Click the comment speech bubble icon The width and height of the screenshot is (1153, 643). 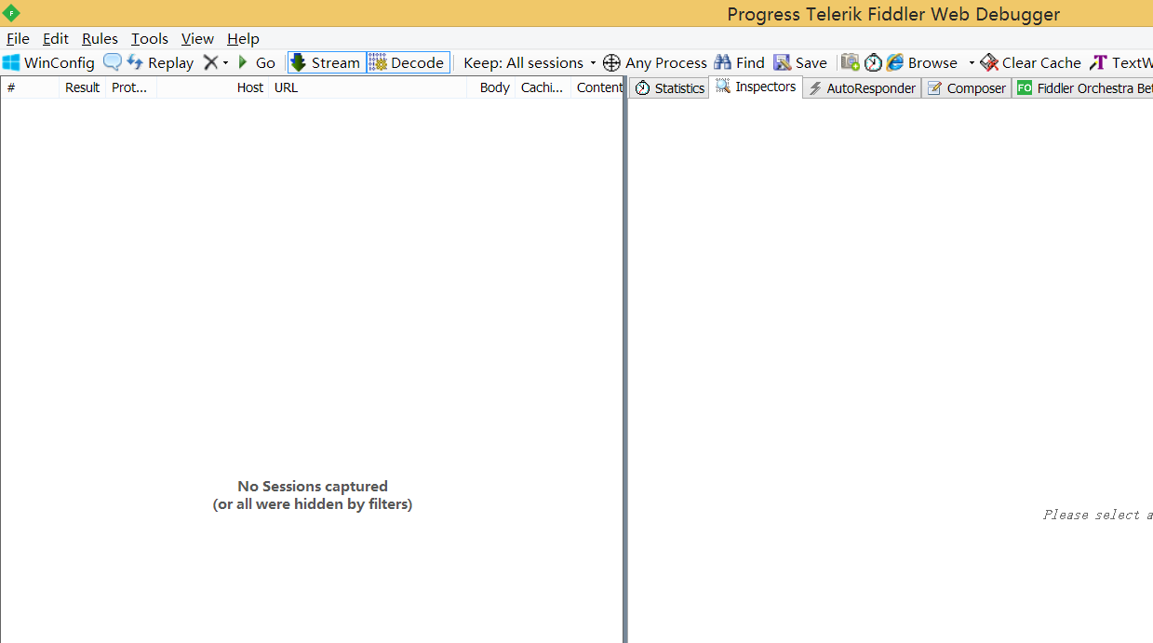[113, 62]
